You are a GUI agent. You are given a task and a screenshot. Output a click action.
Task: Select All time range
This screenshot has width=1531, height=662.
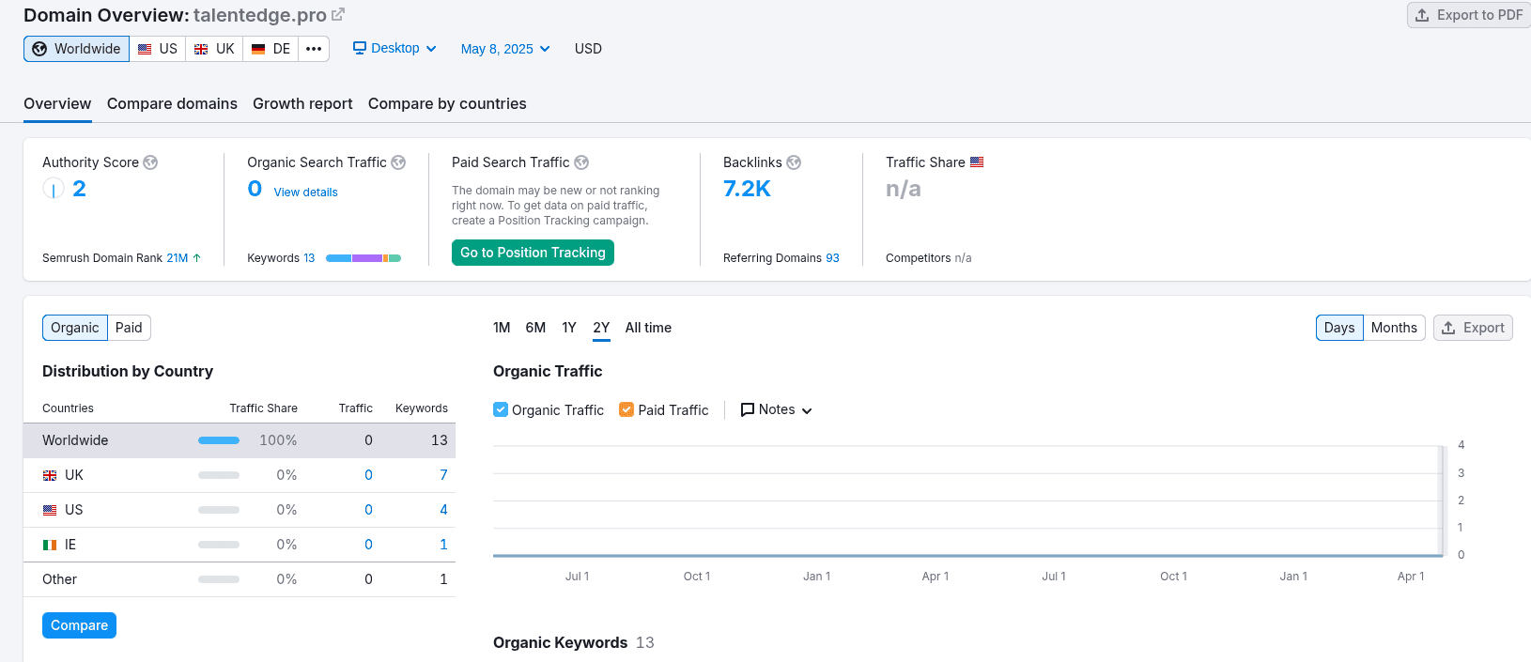[648, 328]
